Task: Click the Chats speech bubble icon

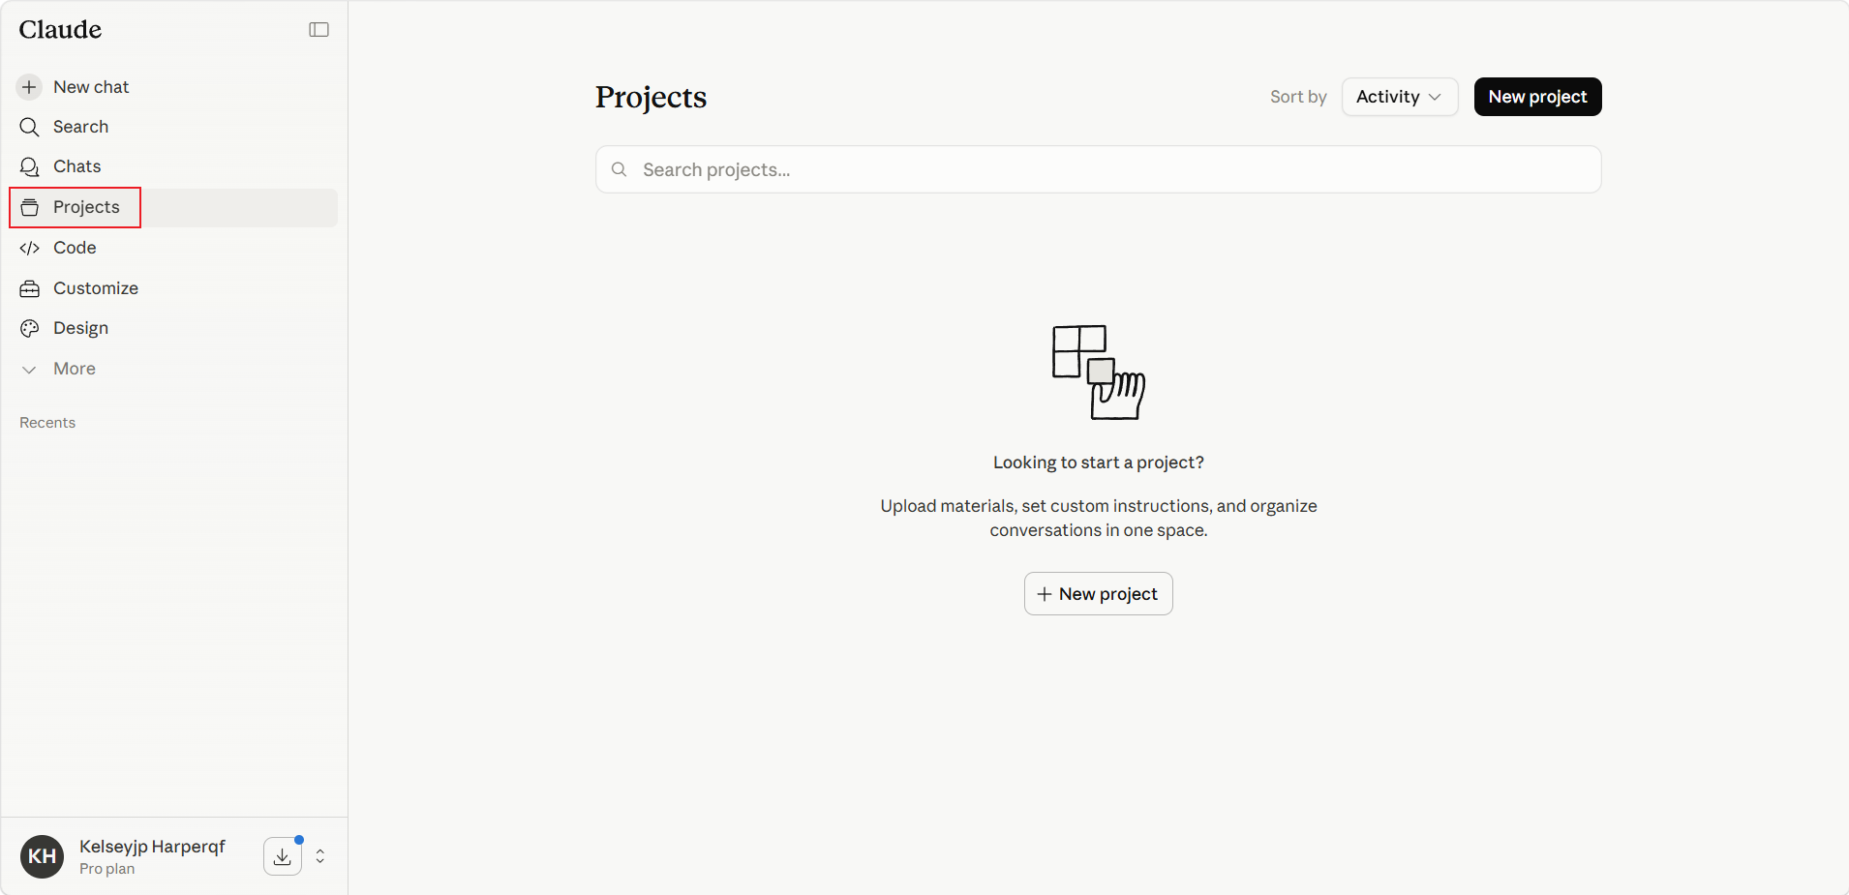Action: pos(30,166)
